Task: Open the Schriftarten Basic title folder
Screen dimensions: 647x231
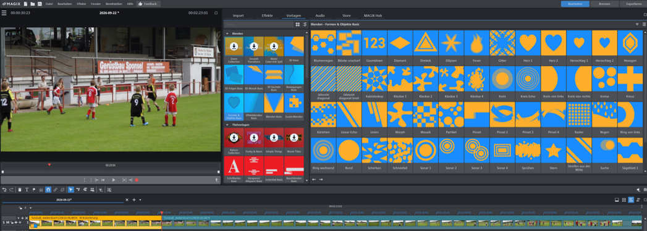Action: tap(234, 169)
